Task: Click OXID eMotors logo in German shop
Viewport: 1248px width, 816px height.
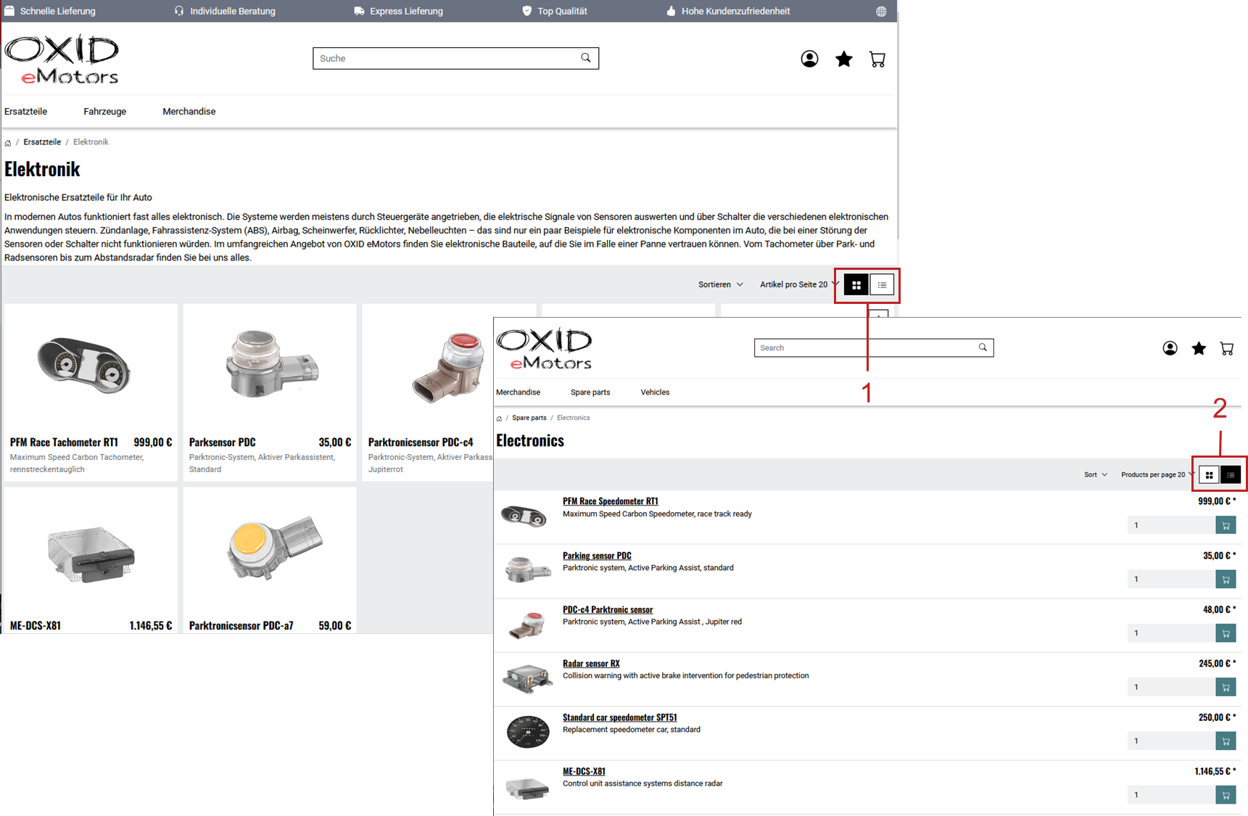Action: 62,59
